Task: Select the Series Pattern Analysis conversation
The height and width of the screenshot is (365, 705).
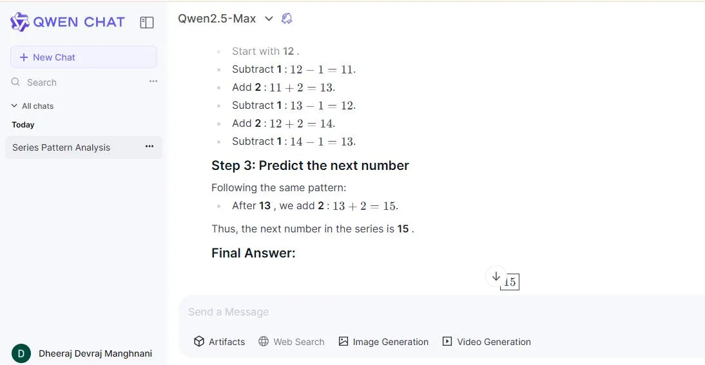Action: pyautogui.click(x=61, y=147)
